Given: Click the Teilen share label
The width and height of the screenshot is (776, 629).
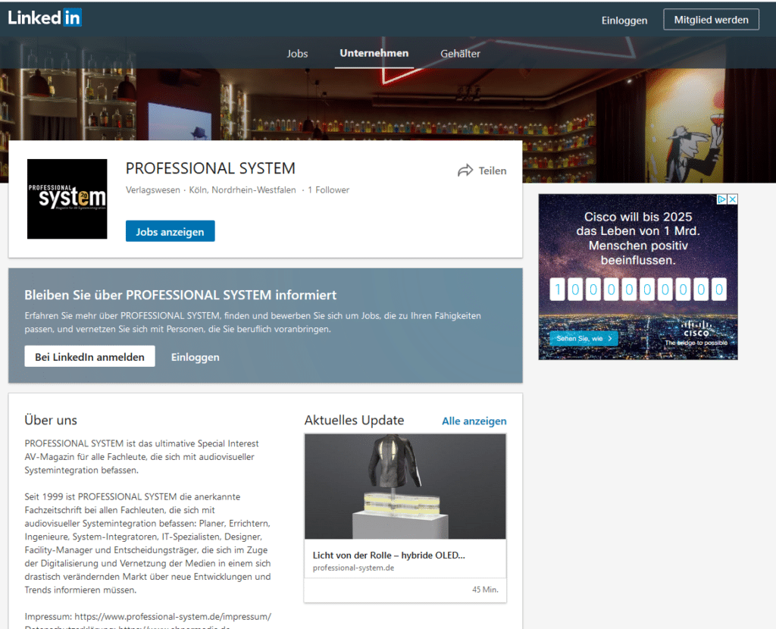Looking at the screenshot, I should point(493,171).
